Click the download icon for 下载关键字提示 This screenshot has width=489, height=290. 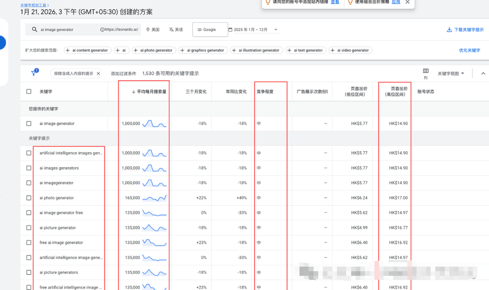point(449,30)
